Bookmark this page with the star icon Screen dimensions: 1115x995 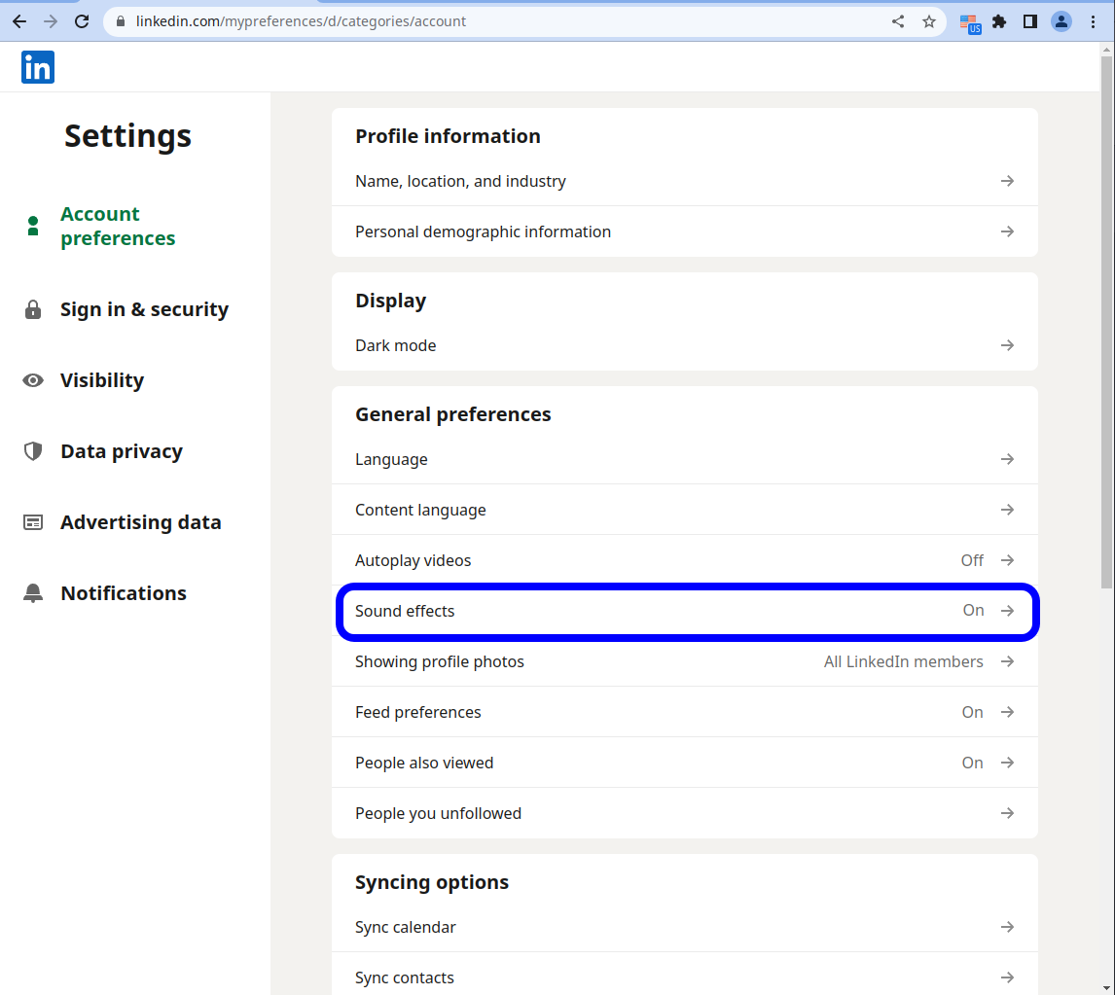coord(928,21)
